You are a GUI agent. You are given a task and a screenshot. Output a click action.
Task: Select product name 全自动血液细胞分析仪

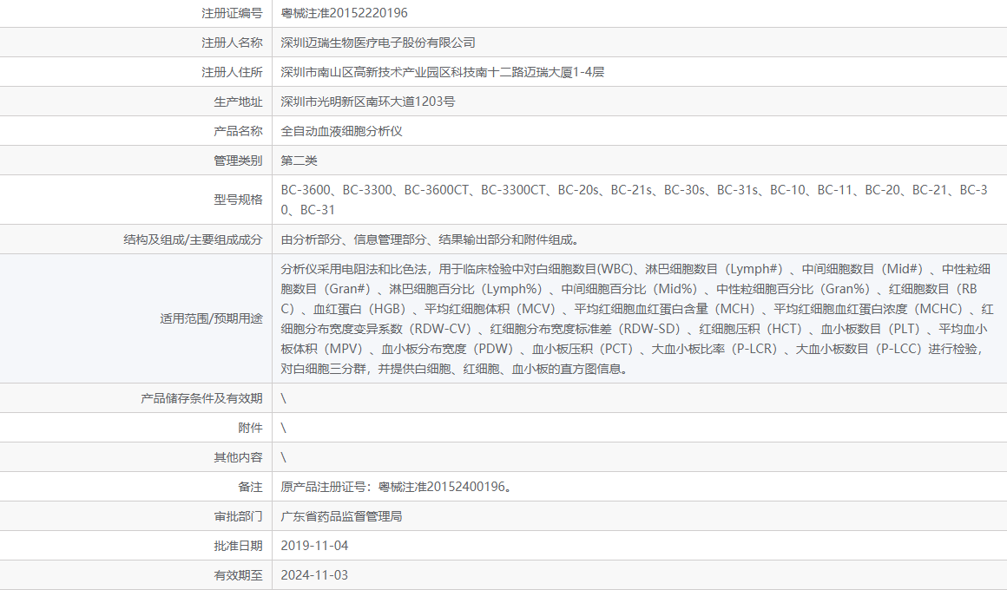click(x=342, y=131)
